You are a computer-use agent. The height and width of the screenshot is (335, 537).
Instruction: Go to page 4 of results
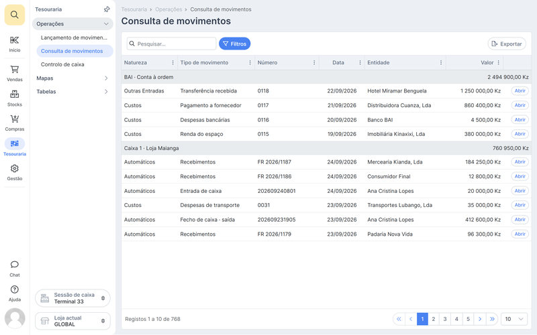point(456,319)
